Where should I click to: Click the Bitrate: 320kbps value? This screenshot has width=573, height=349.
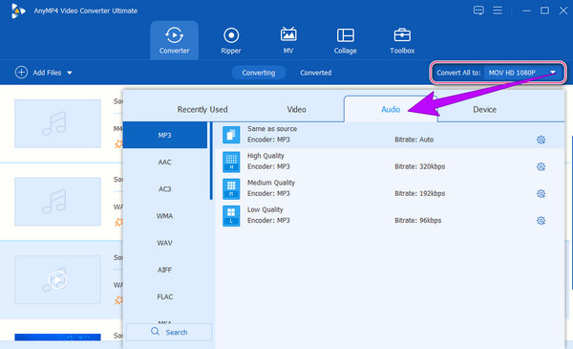tap(419, 166)
